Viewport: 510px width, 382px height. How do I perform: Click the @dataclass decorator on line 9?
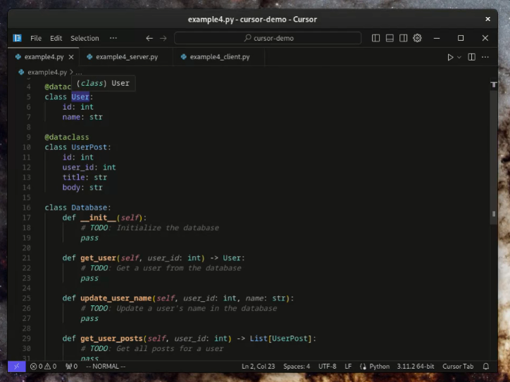click(67, 137)
